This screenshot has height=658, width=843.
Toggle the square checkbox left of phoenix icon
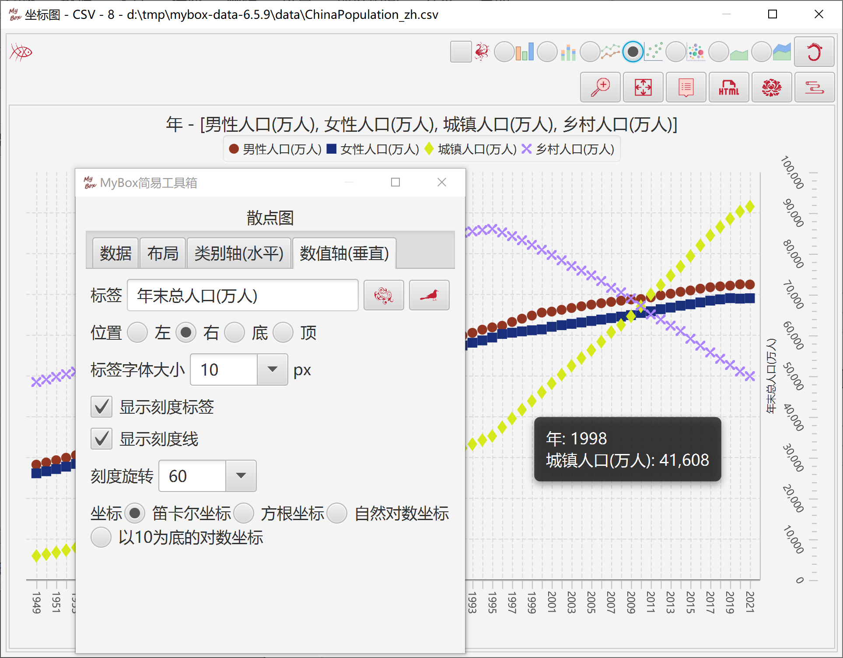[461, 52]
